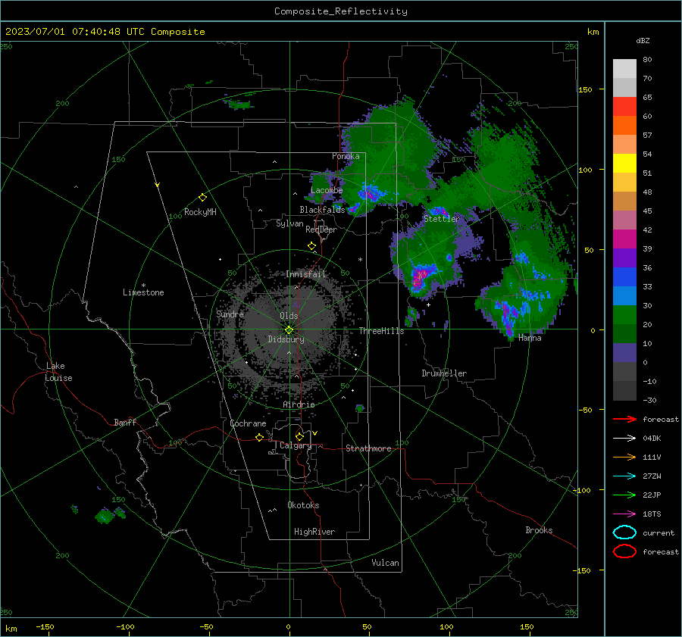Click the Composite_Reflectivity title text
Image resolution: width=682 pixels, height=637 pixels.
(340, 11)
